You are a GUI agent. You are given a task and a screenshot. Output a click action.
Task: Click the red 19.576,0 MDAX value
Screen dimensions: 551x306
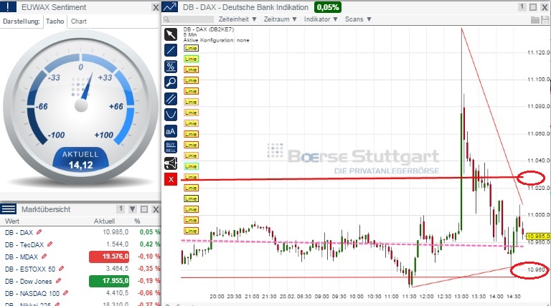point(109,257)
